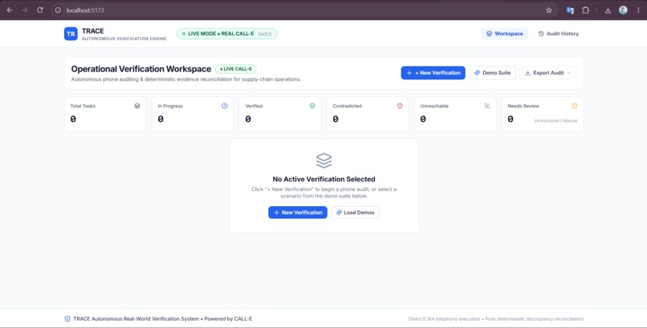This screenshot has width=647, height=328.
Task: Select the Contradicted card label
Action: pos(347,106)
